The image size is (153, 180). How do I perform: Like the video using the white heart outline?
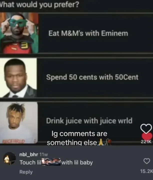point(146,128)
